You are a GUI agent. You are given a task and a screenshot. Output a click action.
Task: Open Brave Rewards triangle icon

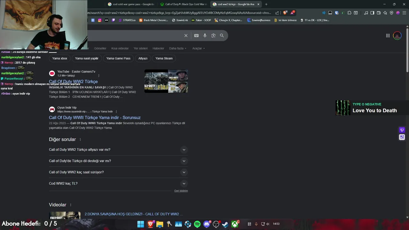(x=292, y=13)
